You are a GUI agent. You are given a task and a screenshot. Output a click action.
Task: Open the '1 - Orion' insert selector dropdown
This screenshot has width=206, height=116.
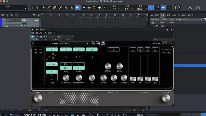point(50,33)
